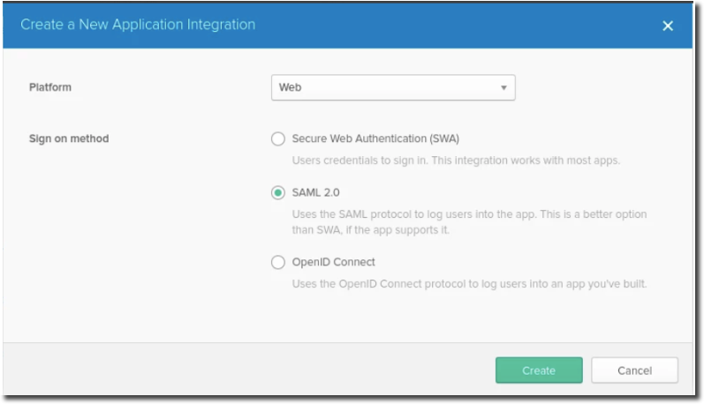This screenshot has width=704, height=404.
Task: Close the New Application Integration dialog
Action: pos(668,26)
